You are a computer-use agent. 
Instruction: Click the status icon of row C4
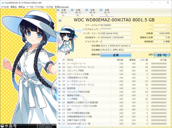pos(59,113)
